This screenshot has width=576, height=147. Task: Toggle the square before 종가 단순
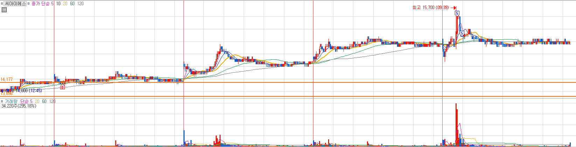(x=29, y=3)
